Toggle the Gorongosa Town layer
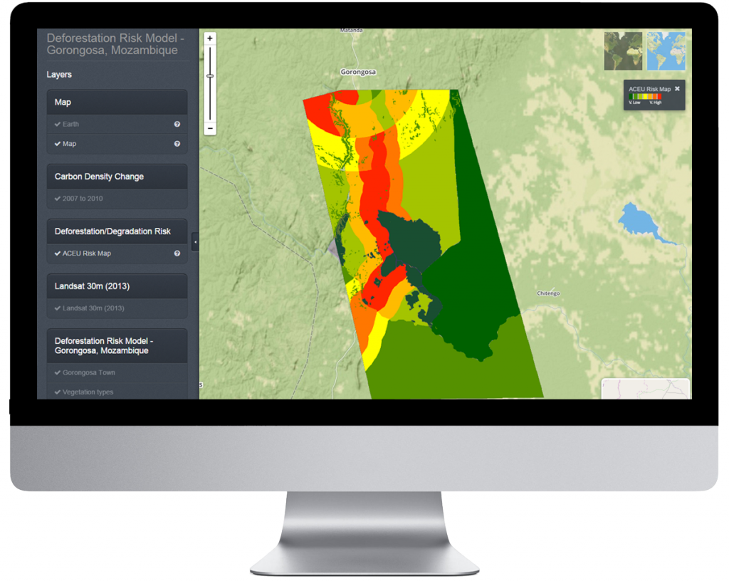729x581 pixels. pyautogui.click(x=117, y=372)
